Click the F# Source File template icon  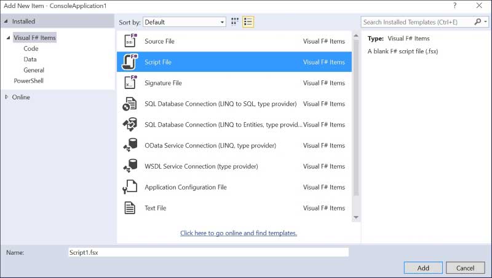point(130,41)
